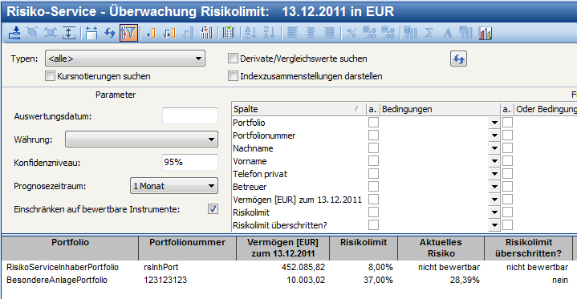Viewport: 577px width, 299px height.
Task: Expand the Währung dropdown
Action: point(142,139)
